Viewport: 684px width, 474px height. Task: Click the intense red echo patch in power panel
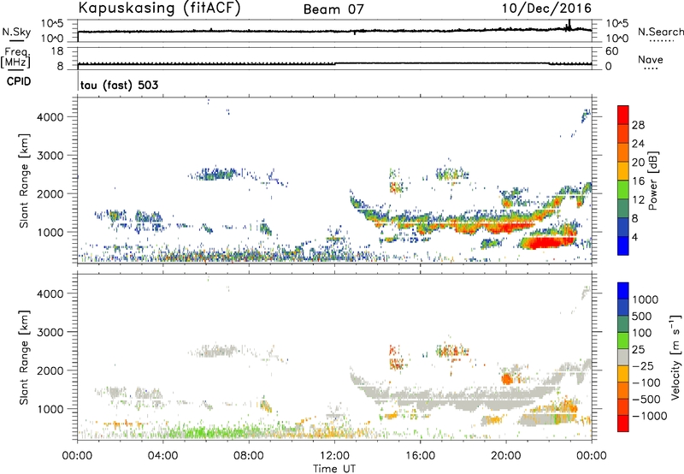[x=547, y=242]
